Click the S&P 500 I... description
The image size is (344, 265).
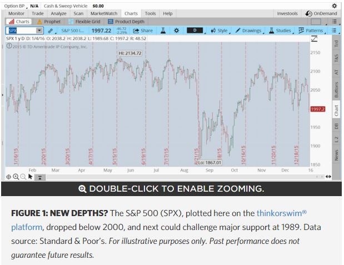73,31
